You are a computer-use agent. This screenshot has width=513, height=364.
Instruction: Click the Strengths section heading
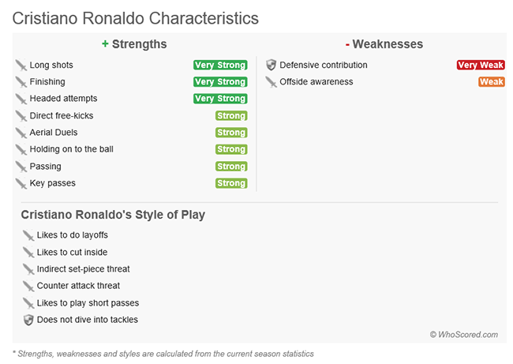[134, 44]
